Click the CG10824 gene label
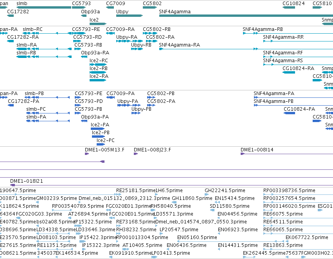This screenshot has width=333, height=259. coord(293,4)
